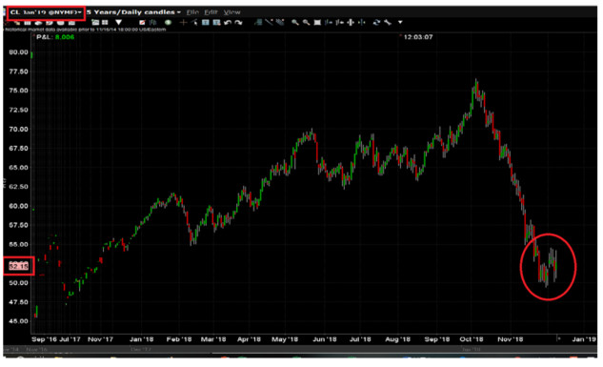Click the red edit chart parameters icon
Screen dimensions: 603x367
tap(142, 22)
